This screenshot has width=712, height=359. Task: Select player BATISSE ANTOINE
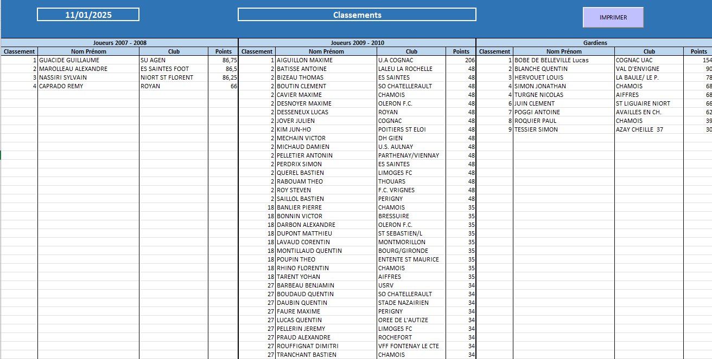point(326,69)
